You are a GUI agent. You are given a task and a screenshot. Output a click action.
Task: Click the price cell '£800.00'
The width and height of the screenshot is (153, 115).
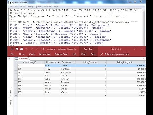point(126,72)
